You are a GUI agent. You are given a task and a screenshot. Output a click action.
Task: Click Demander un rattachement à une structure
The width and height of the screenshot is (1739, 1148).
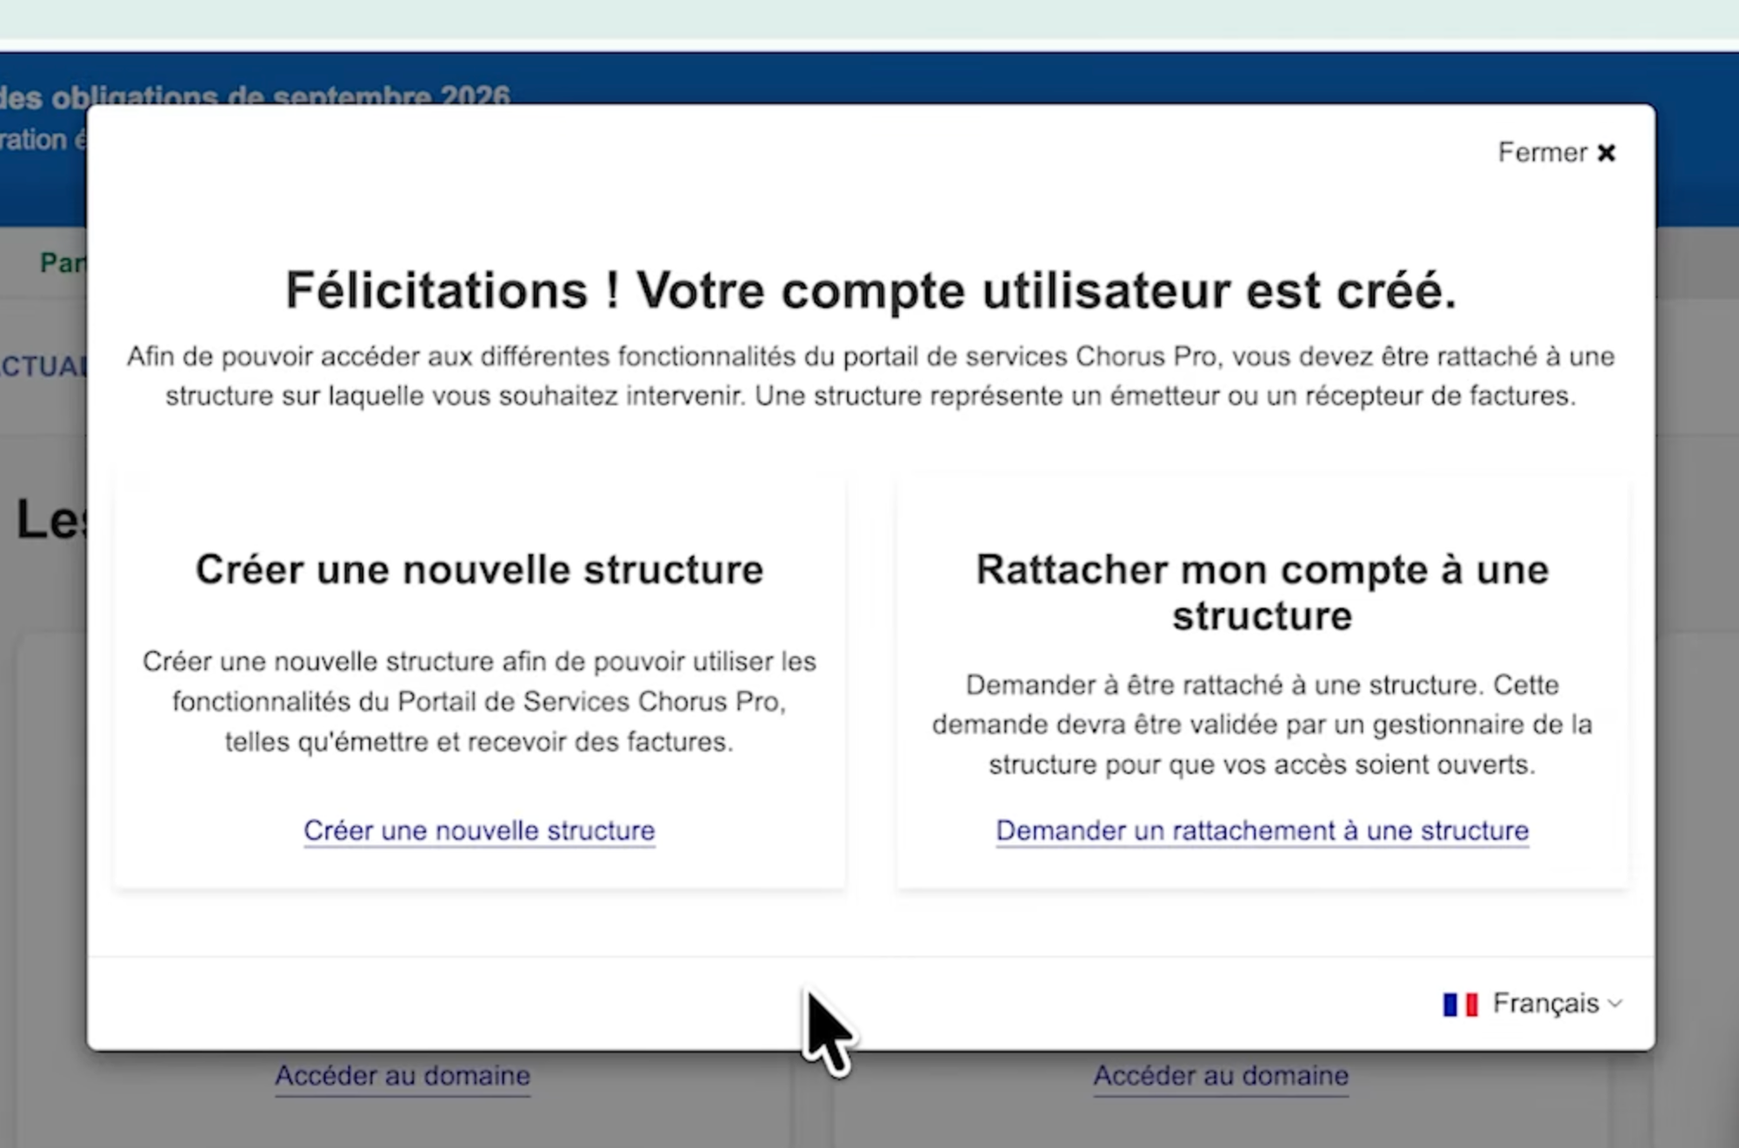(x=1263, y=831)
